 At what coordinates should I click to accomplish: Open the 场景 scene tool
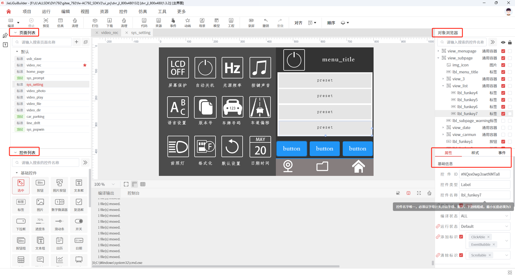[x=202, y=23]
